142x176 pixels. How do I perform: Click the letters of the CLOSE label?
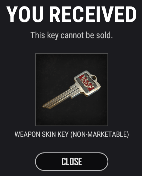tap(72, 162)
